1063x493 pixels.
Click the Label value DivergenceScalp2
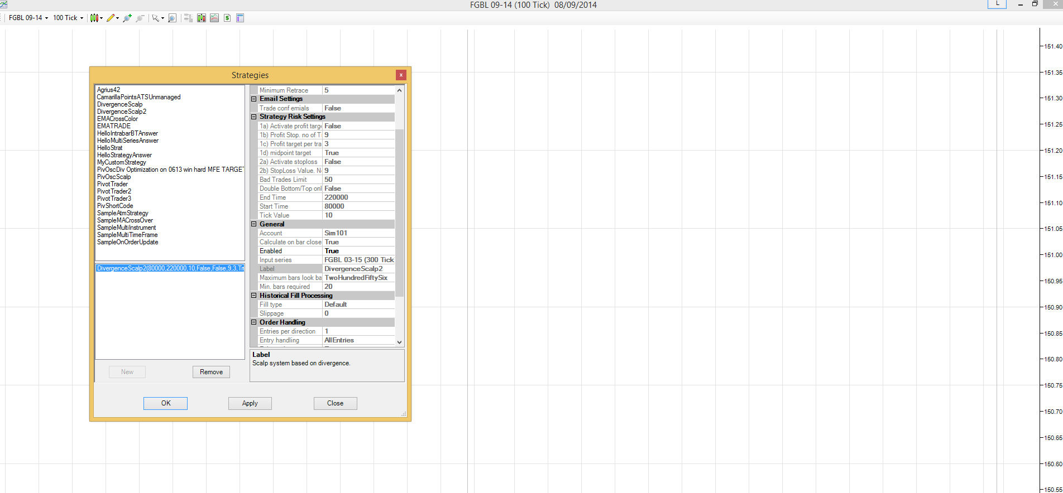pyautogui.click(x=358, y=269)
